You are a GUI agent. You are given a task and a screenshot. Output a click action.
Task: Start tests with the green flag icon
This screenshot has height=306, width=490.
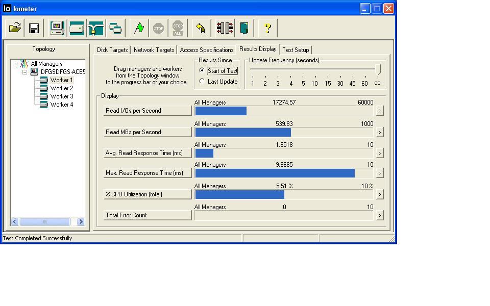(139, 28)
